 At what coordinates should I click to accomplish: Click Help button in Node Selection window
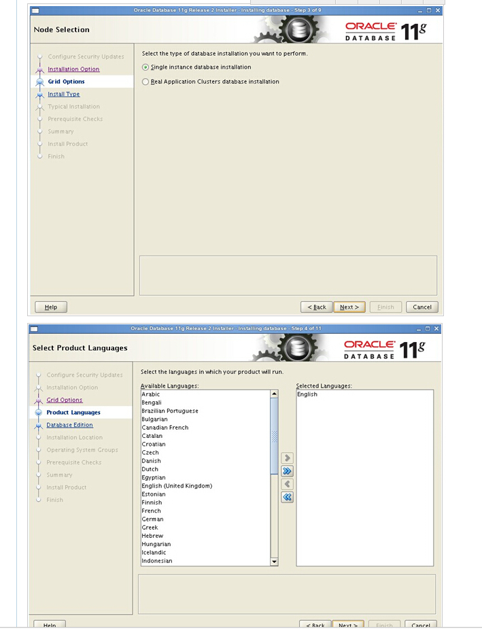51,307
